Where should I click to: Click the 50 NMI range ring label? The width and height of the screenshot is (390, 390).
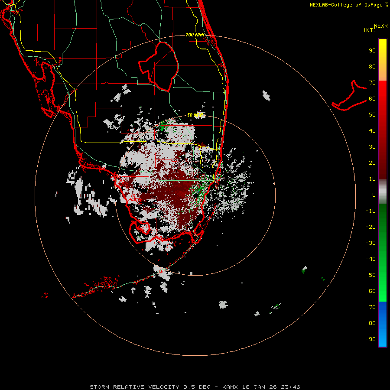[x=195, y=115]
